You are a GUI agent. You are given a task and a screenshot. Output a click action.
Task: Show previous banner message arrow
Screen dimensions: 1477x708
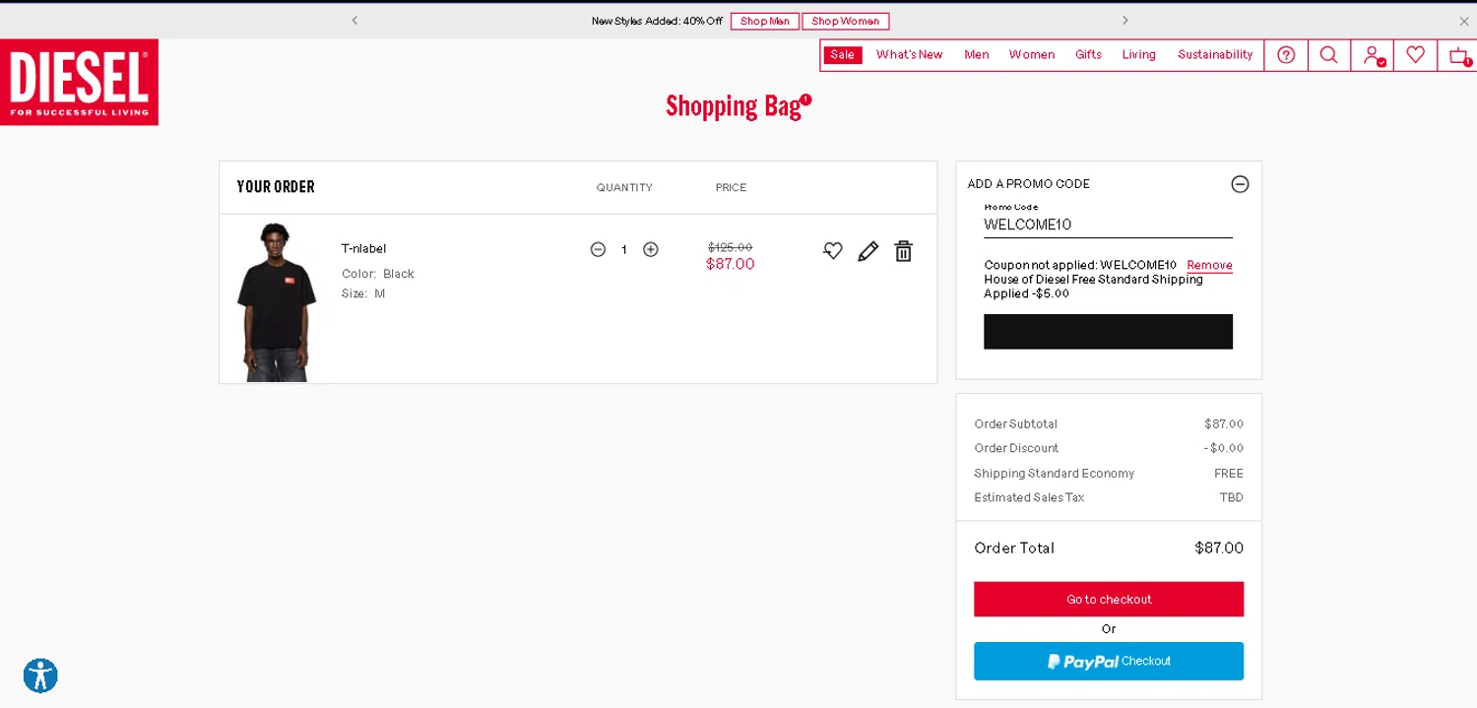coord(354,20)
